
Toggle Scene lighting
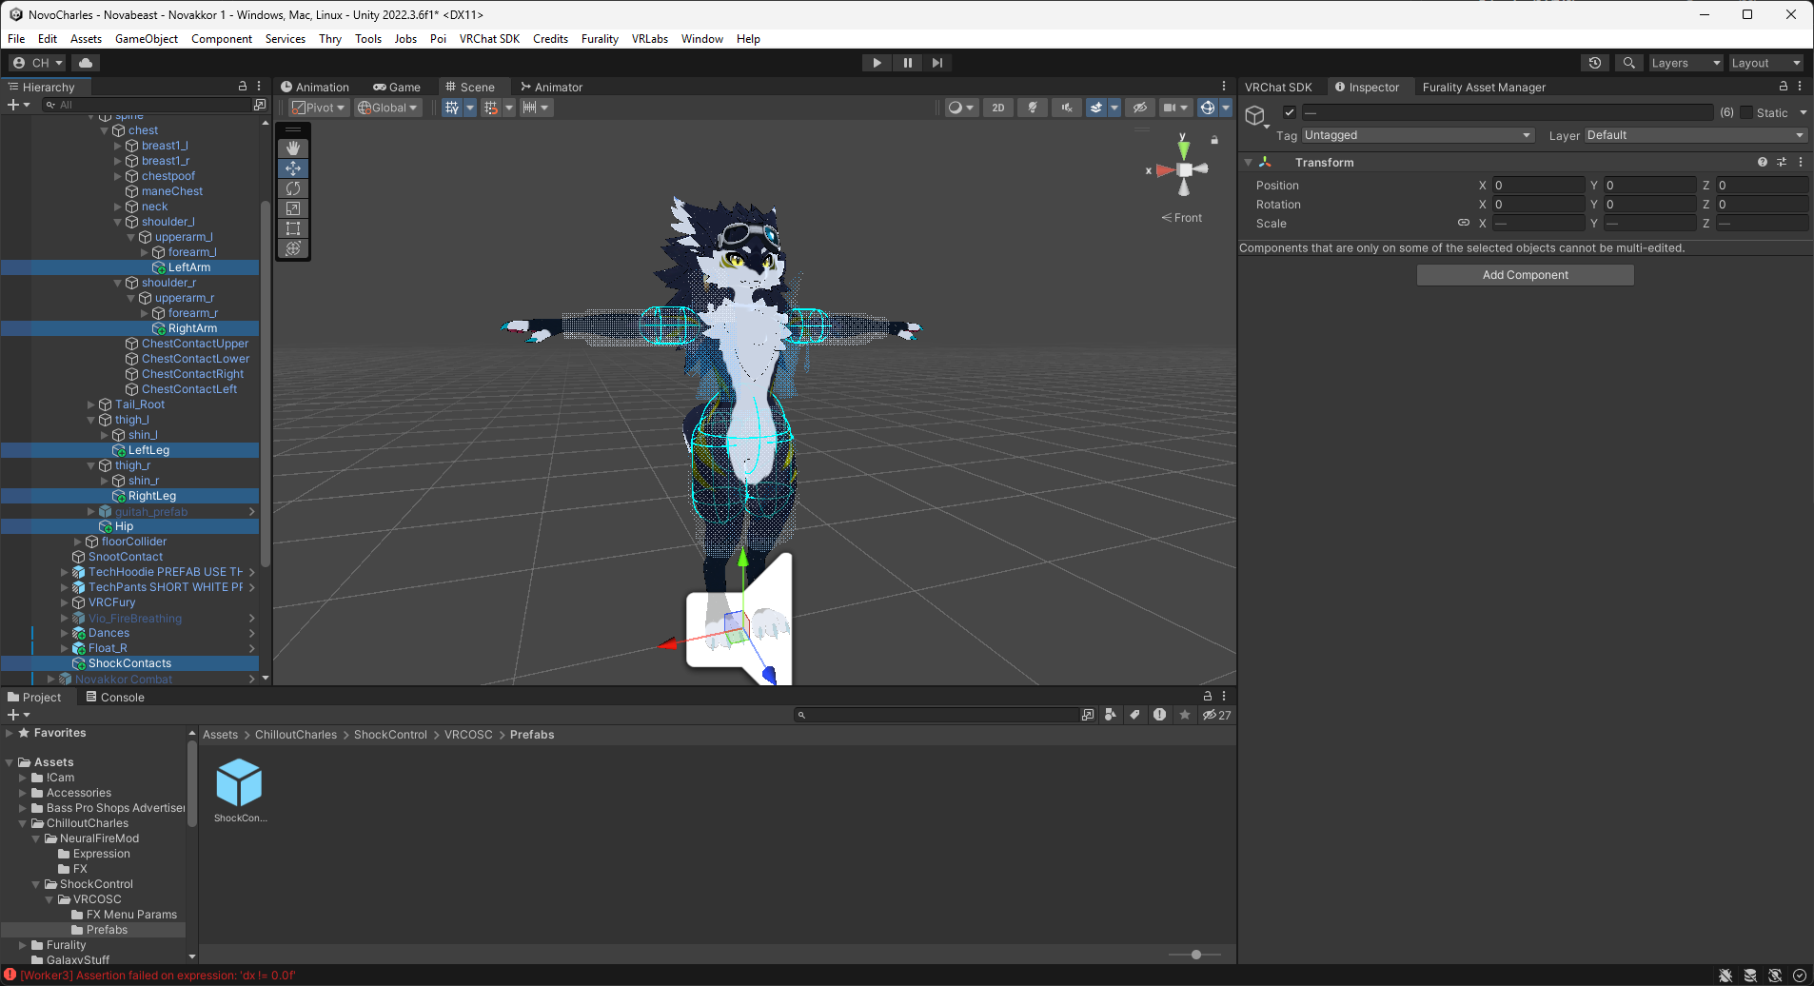click(1033, 108)
